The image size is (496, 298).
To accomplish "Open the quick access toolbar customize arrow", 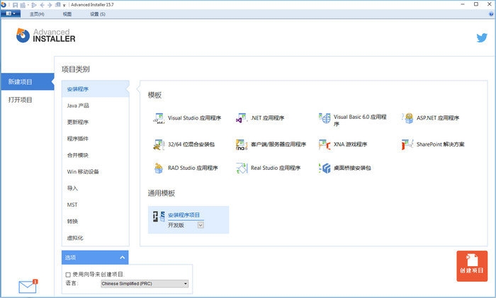I will pos(64,6).
